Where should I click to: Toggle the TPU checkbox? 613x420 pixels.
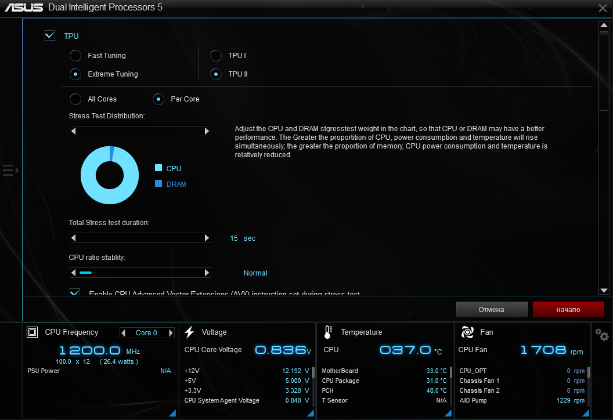tap(50, 35)
